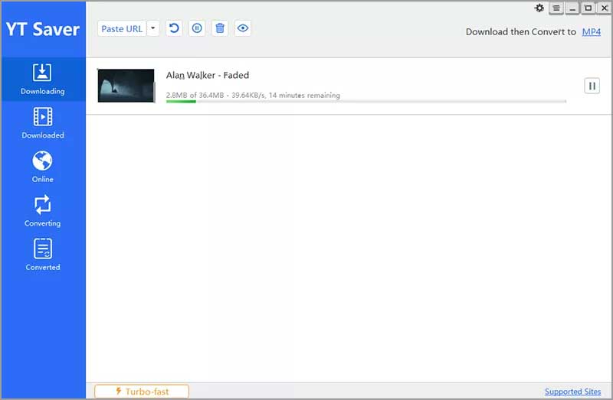The image size is (613, 400).
Task: Select the Alan Walker - Faded title
Action: [x=208, y=75]
